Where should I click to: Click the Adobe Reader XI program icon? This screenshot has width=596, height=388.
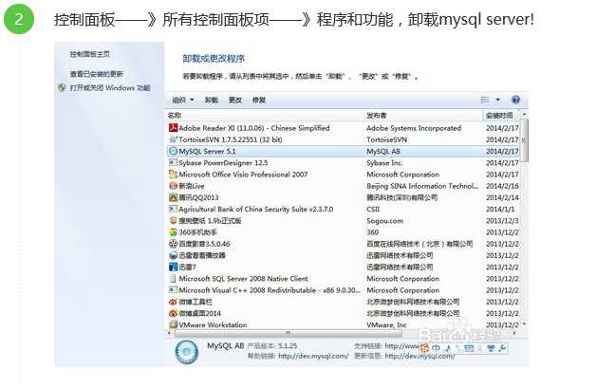[174, 128]
